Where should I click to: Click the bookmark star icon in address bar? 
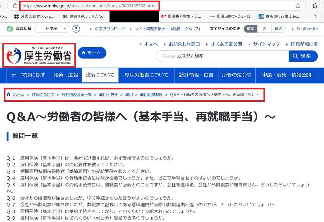coord(298,6)
